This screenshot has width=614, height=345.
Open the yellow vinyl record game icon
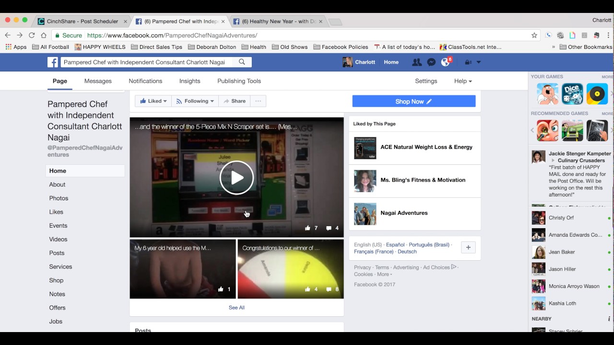point(597,94)
